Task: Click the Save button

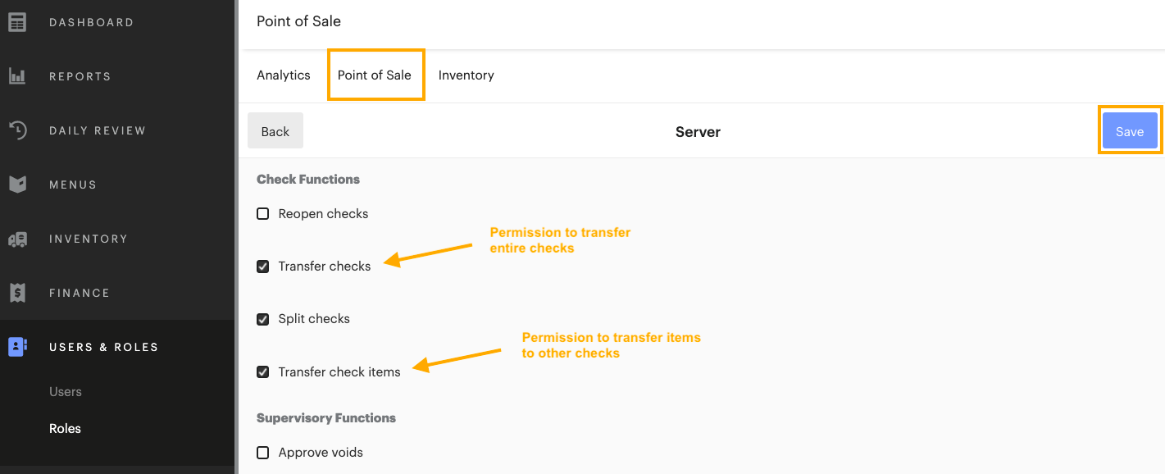Action: [1130, 131]
